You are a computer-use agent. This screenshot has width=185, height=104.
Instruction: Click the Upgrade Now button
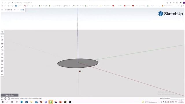pyautogui.click(x=10, y=95)
